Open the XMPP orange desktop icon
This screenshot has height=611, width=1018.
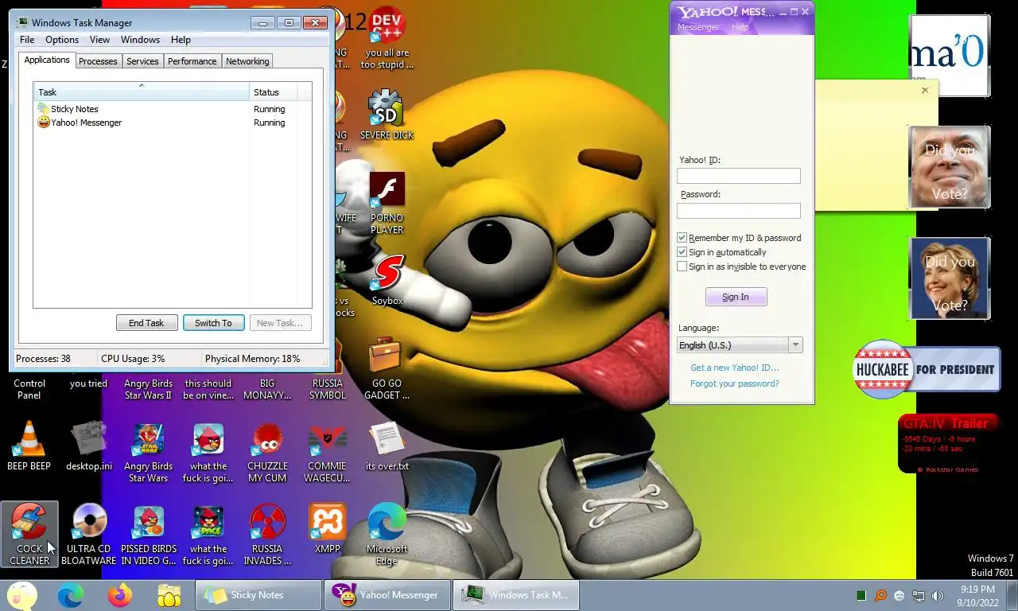(327, 528)
